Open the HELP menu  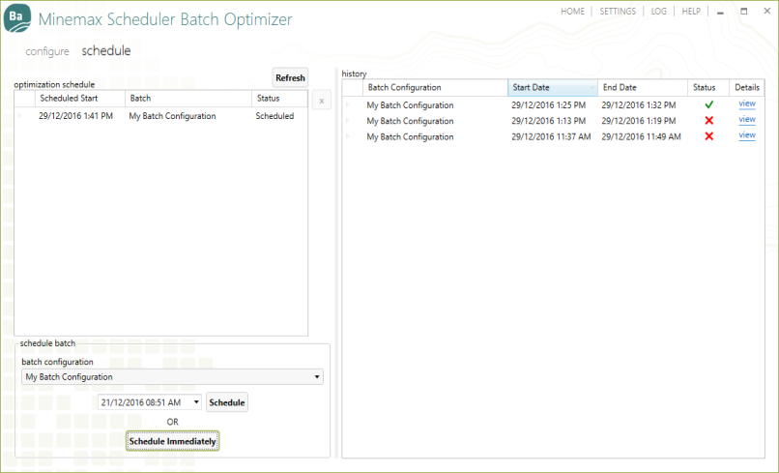[691, 12]
